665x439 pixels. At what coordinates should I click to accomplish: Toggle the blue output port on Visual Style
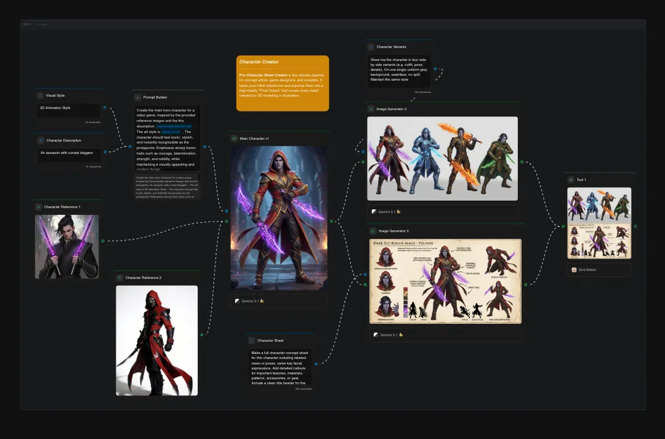pyautogui.click(x=105, y=107)
